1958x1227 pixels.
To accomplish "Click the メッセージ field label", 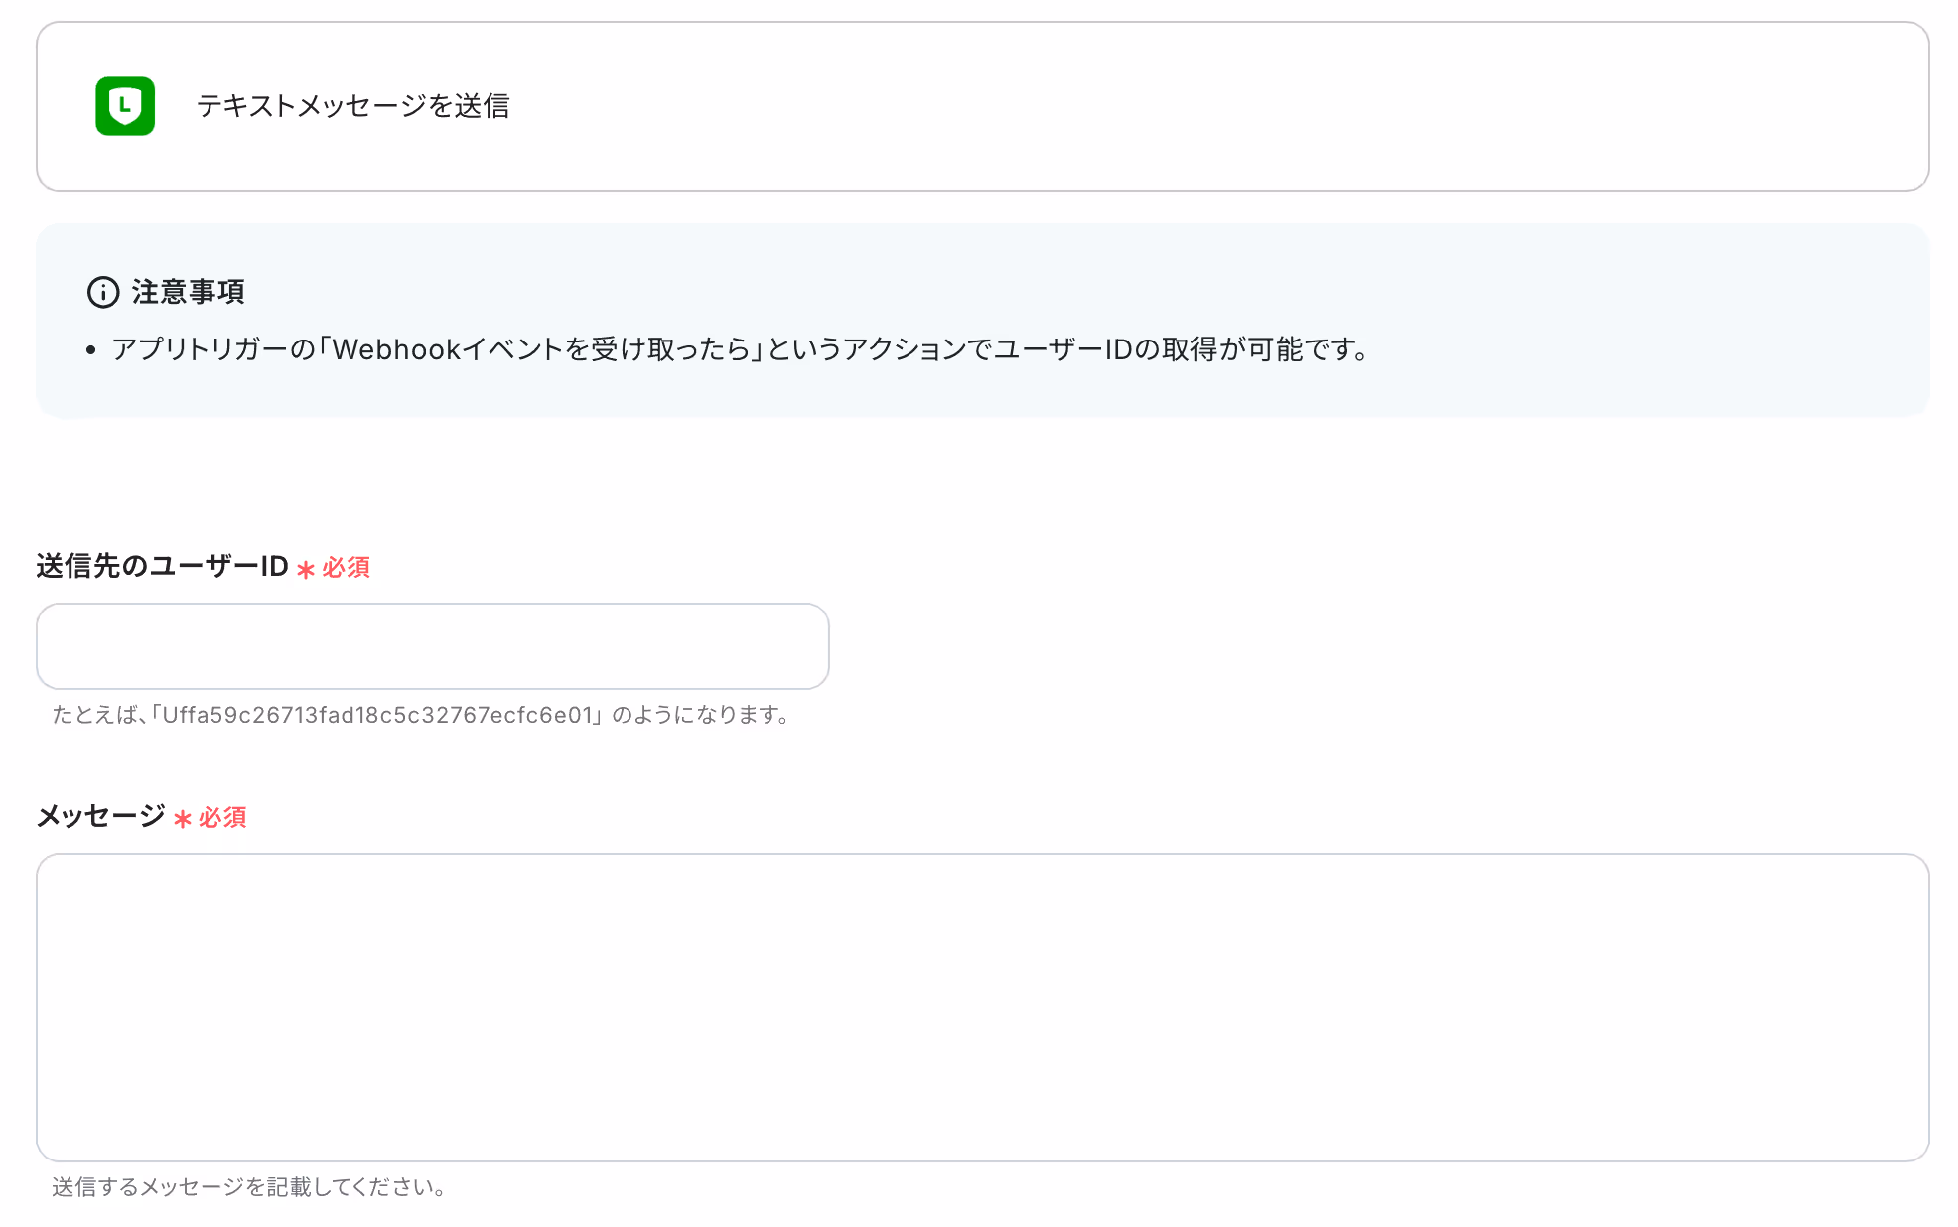I will [100, 817].
